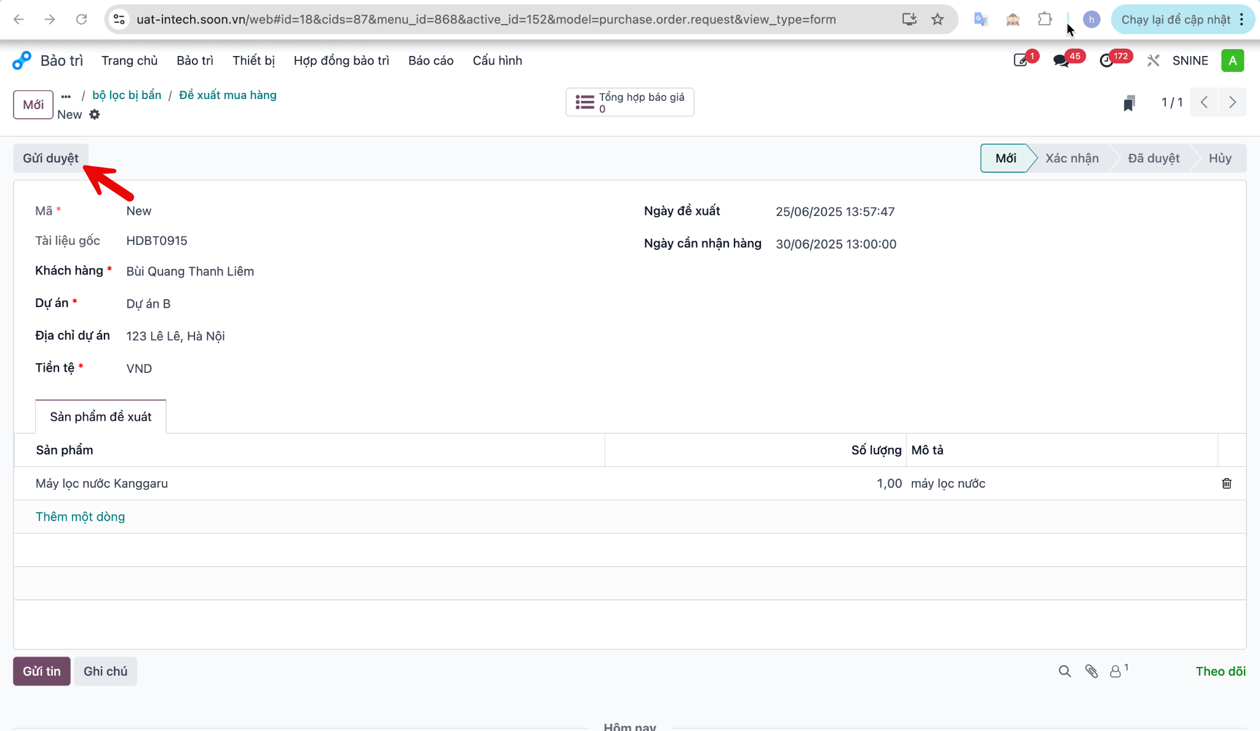Select the Sản phẩm đề xuất tab
The image size is (1260, 731).
tap(101, 417)
